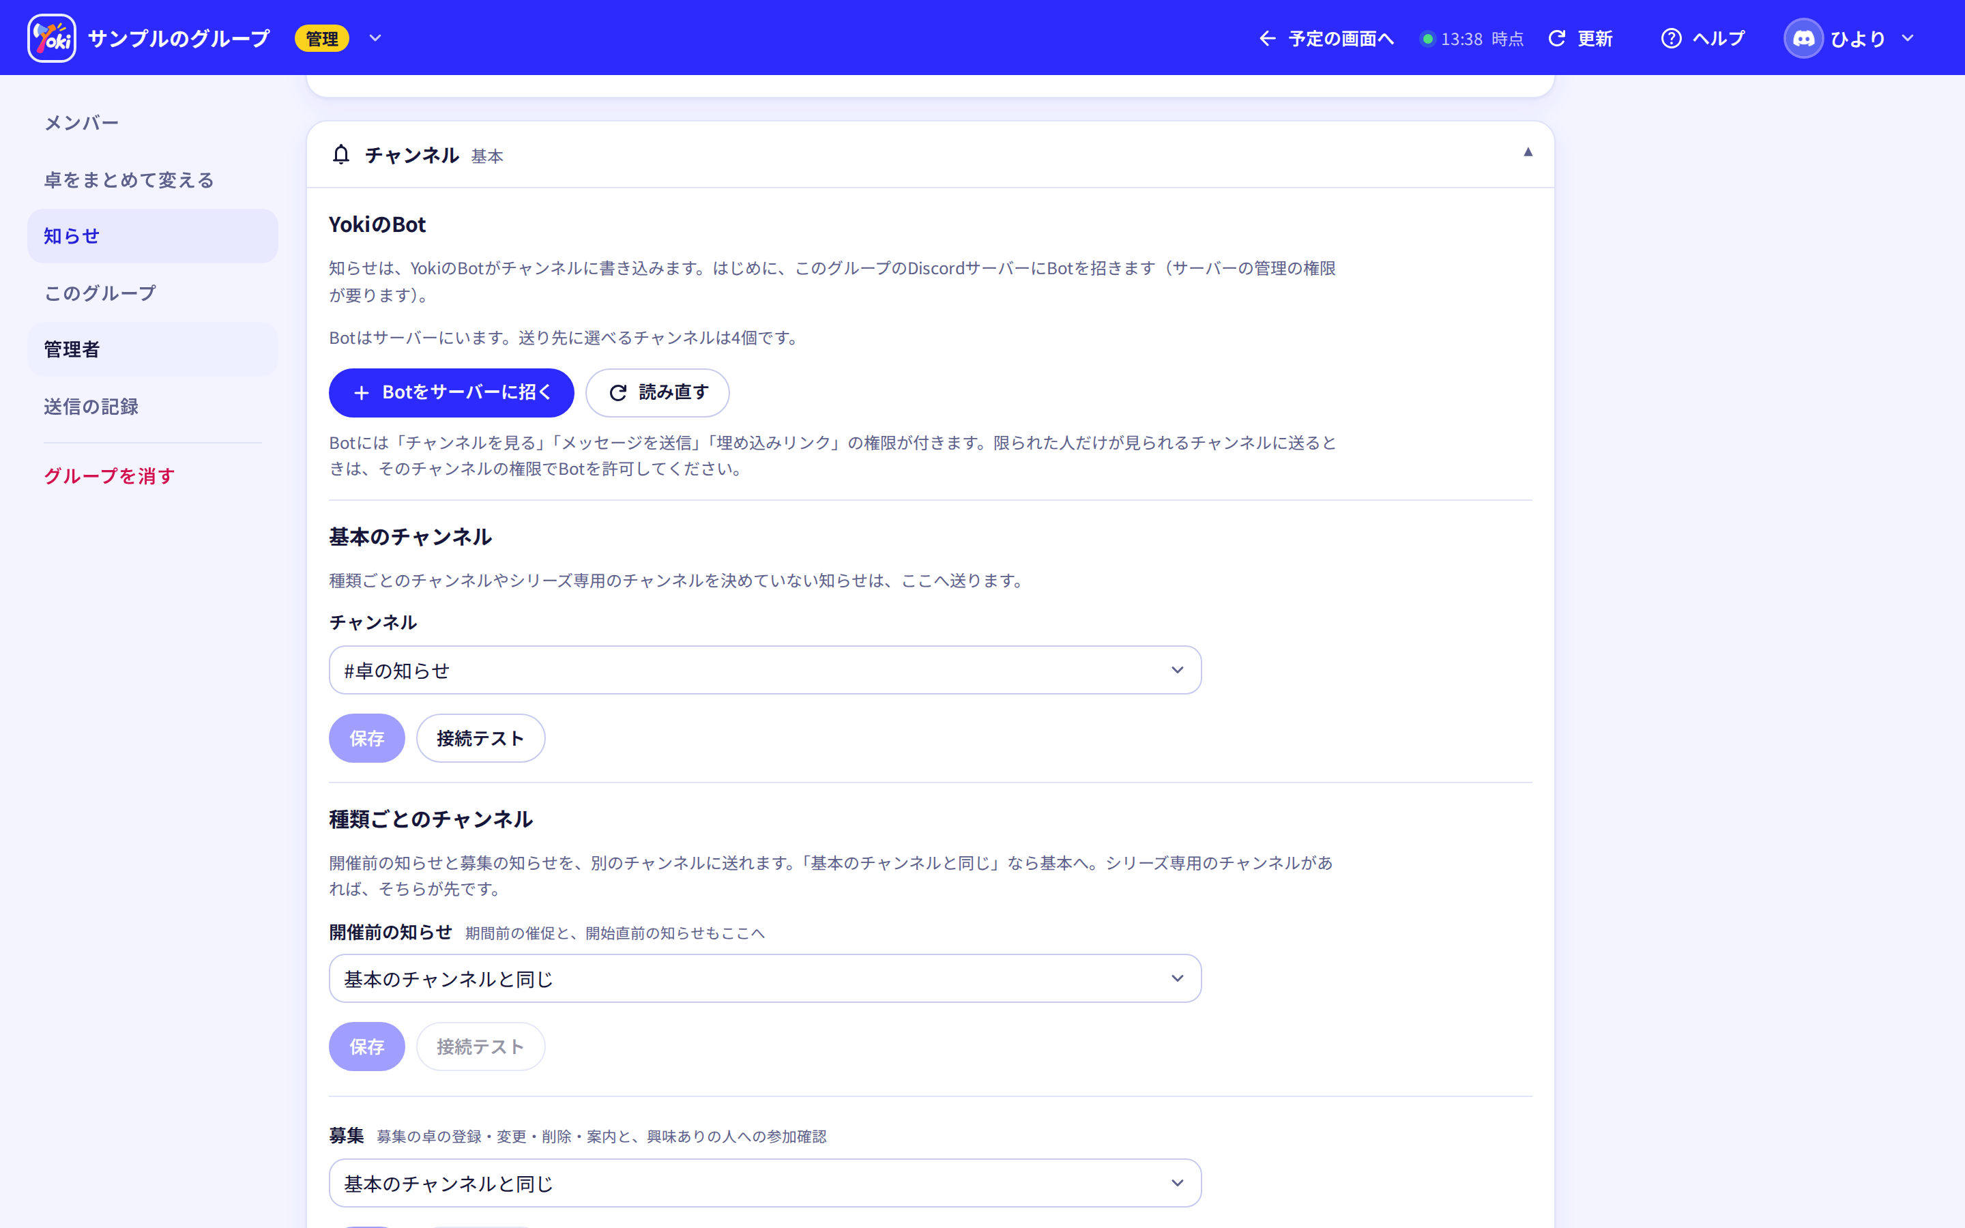
Task: Open the #卓の知らせ channel dropdown
Action: coord(765,670)
